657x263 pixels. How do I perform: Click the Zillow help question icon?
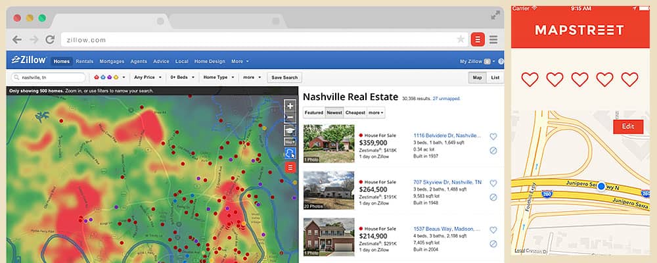[501, 61]
